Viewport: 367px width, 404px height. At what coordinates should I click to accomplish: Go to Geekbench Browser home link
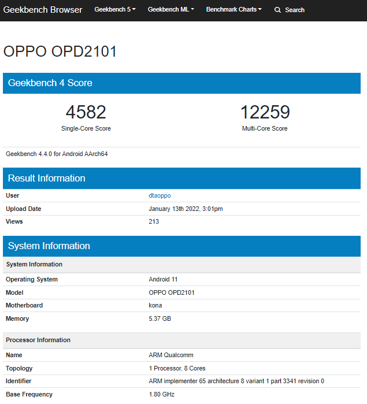point(43,10)
